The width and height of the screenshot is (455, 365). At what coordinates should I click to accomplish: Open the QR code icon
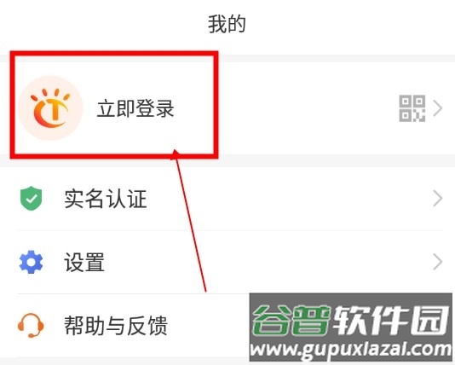click(x=412, y=108)
